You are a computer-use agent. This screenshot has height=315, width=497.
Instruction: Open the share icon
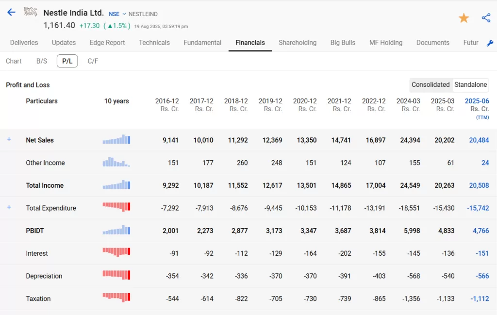[x=486, y=18]
